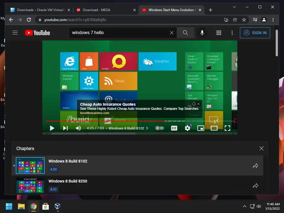Open the Chrome profile icon
Image resolution: width=284 pixels, height=213 pixels.
264,20
